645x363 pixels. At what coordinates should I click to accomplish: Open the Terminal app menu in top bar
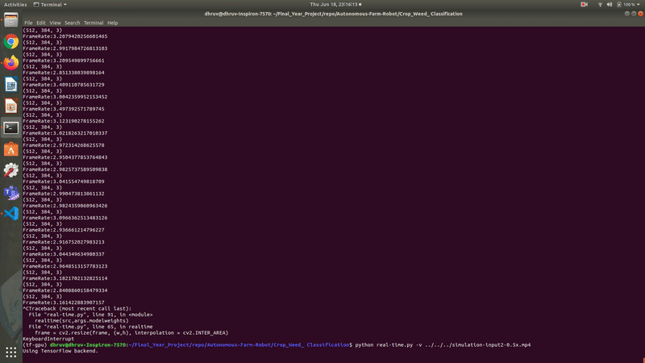pos(50,5)
